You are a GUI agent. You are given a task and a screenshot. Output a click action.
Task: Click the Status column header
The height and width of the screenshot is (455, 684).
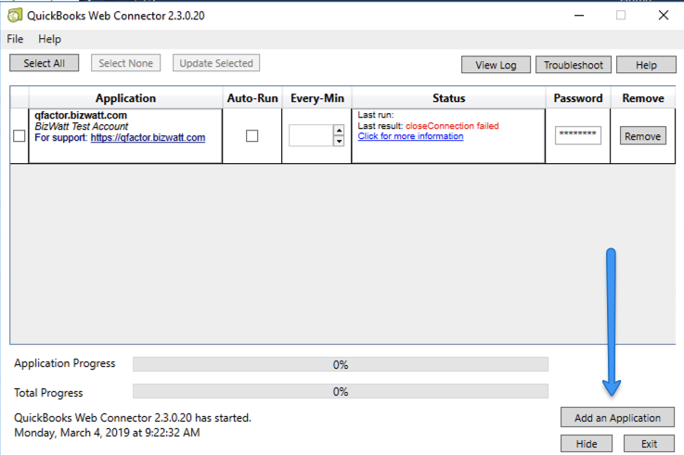coord(448,98)
